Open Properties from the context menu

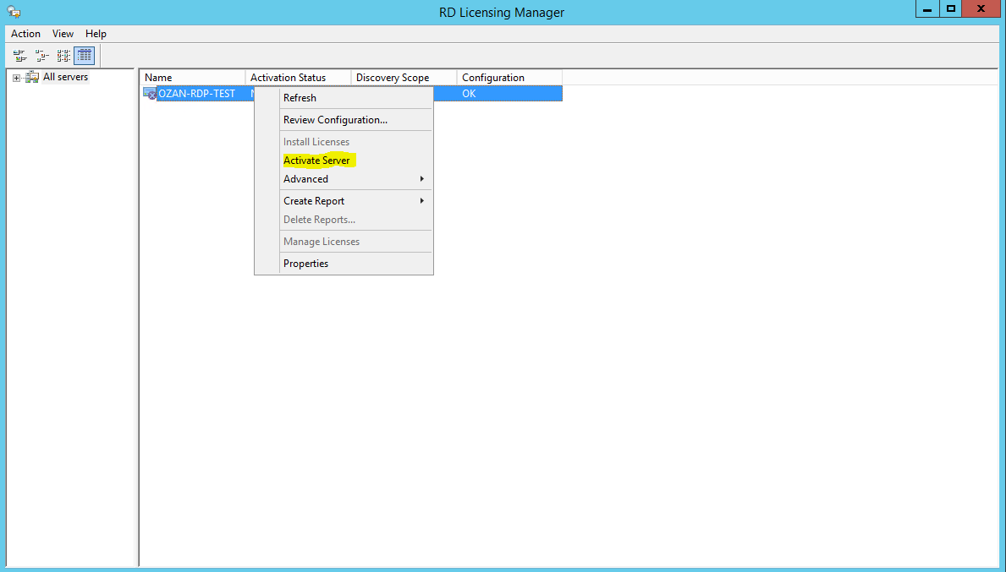pyautogui.click(x=305, y=264)
